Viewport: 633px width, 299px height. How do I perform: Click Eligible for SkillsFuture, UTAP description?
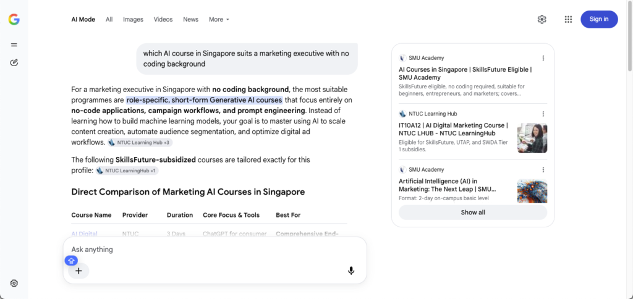click(453, 146)
